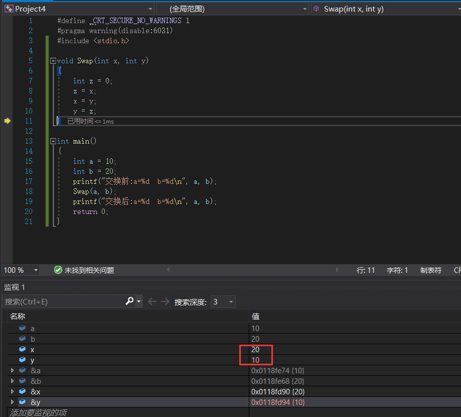Click the '行: 11' line indicator

[366, 270]
